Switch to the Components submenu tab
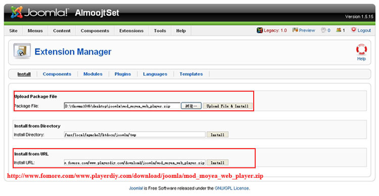 coord(57,74)
